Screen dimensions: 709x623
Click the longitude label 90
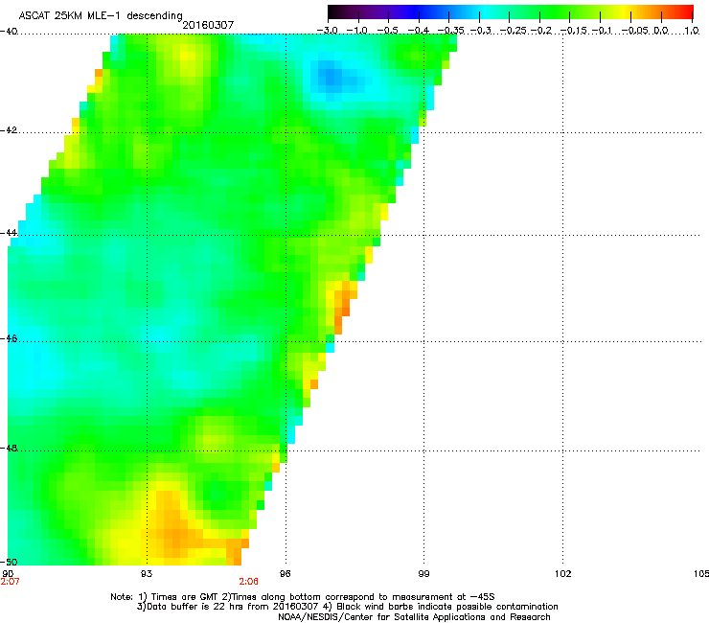tap(8, 574)
